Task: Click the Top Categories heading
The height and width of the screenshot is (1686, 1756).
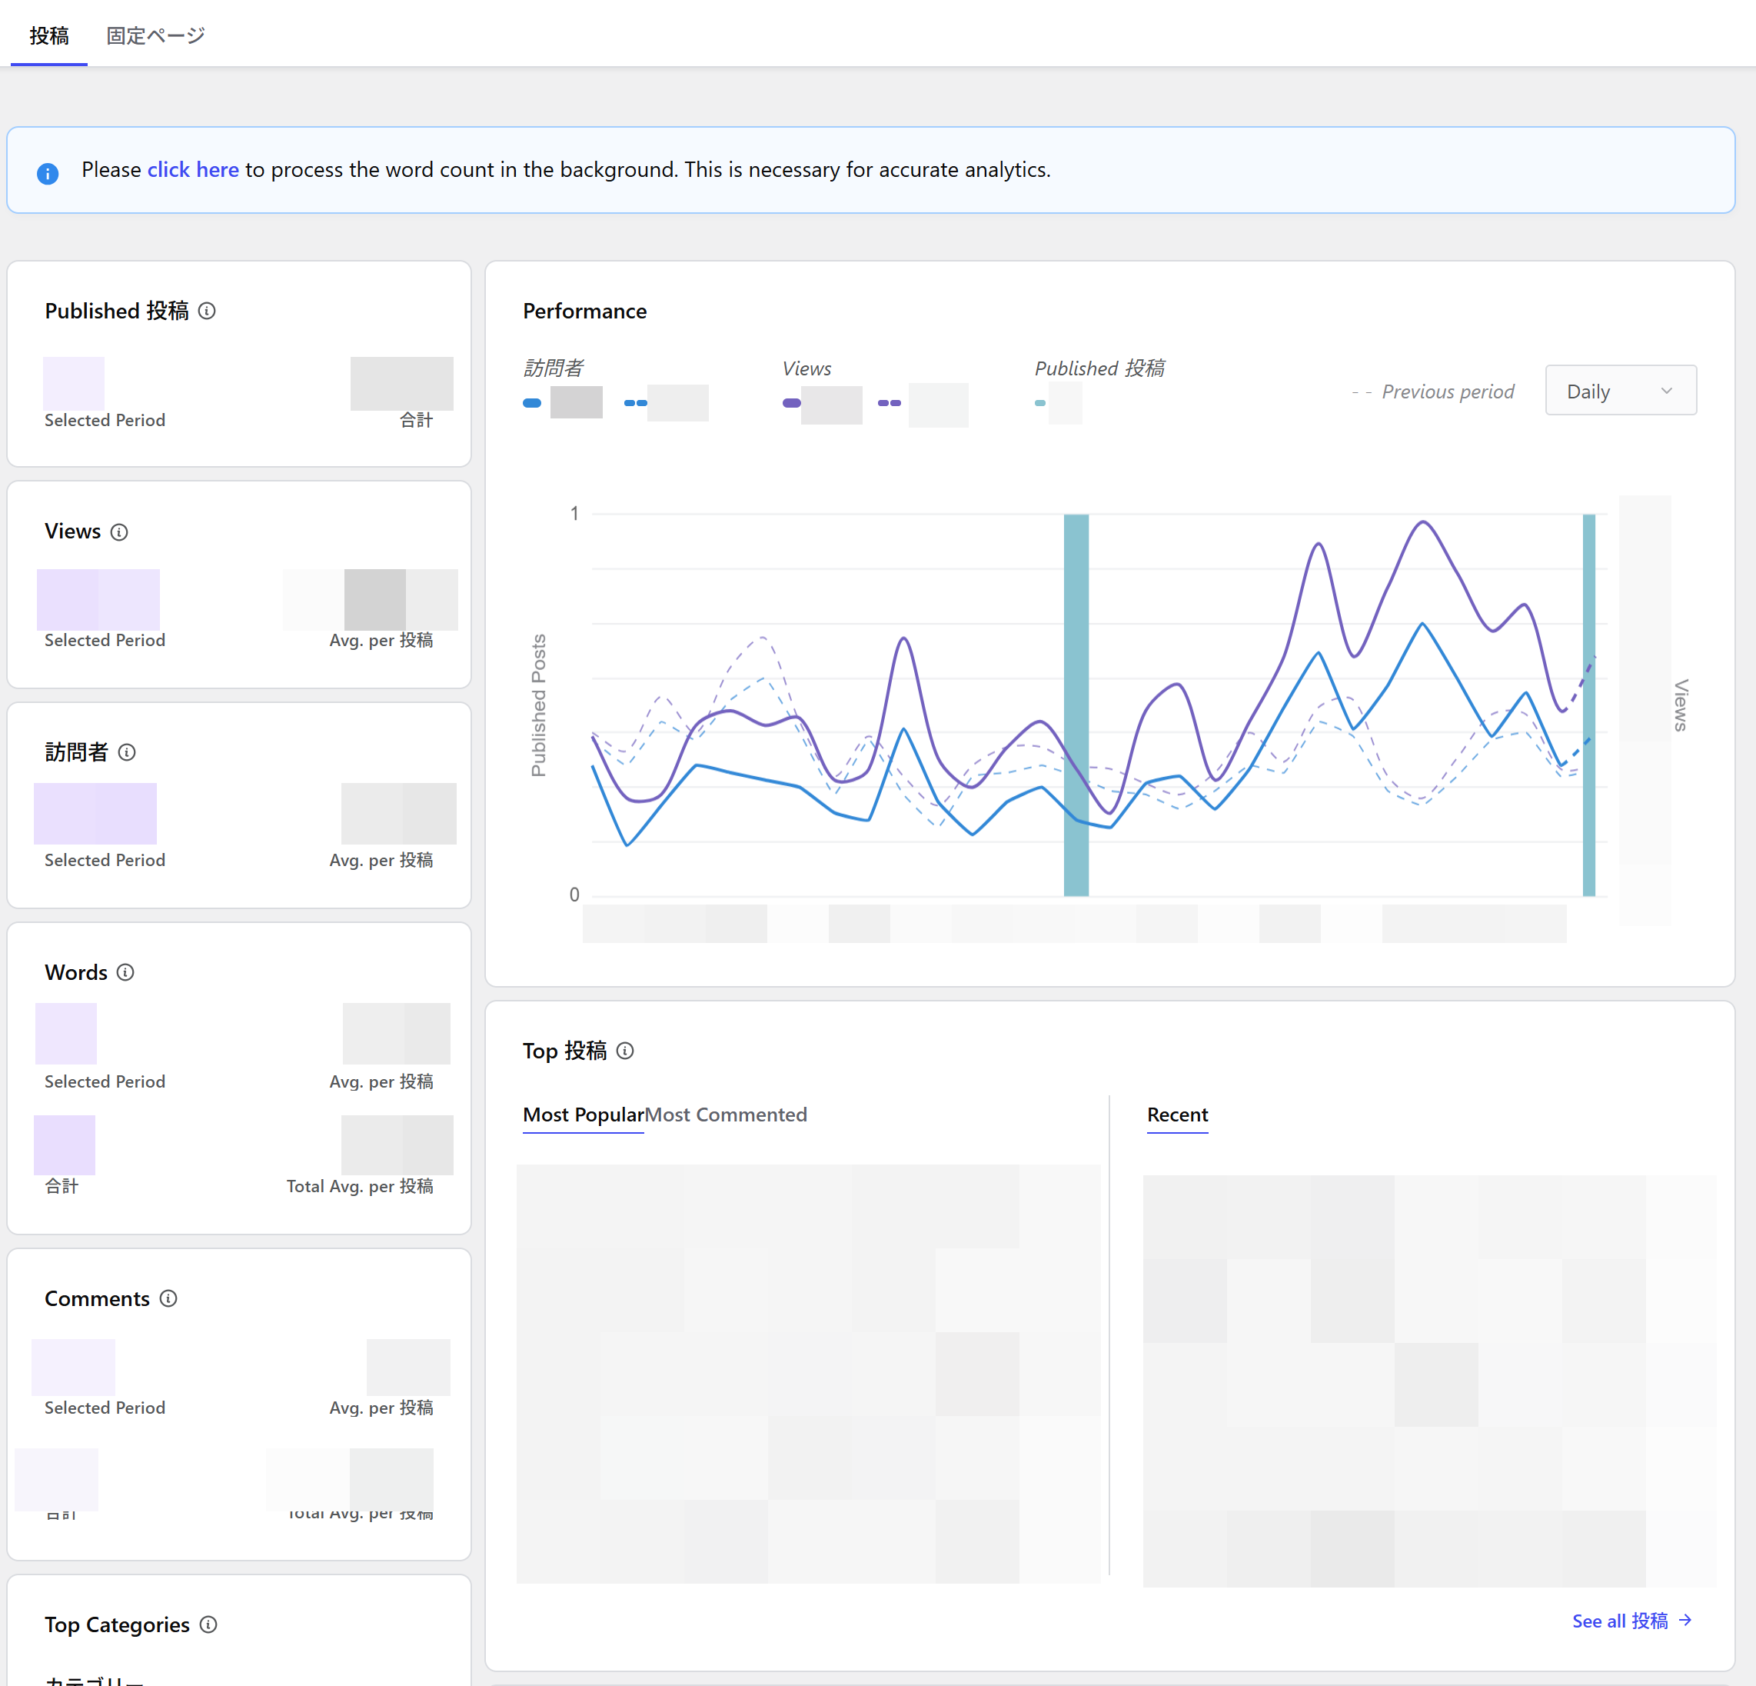Action: click(x=116, y=1625)
